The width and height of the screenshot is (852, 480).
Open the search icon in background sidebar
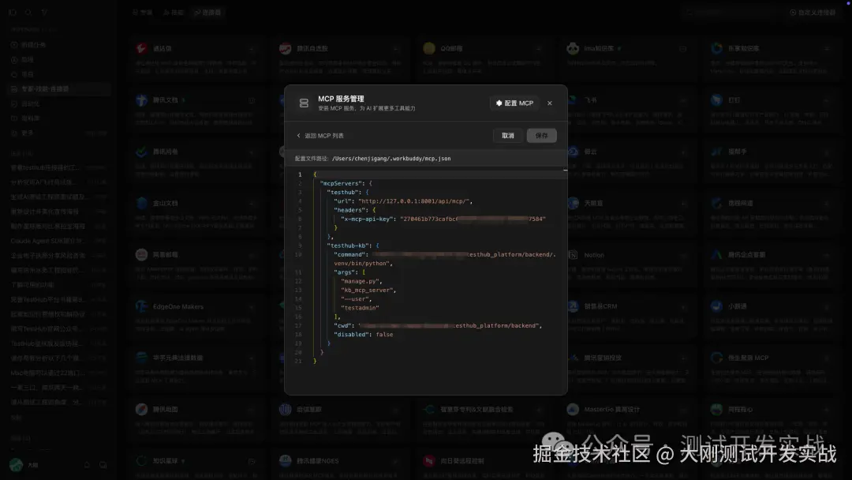tap(28, 12)
